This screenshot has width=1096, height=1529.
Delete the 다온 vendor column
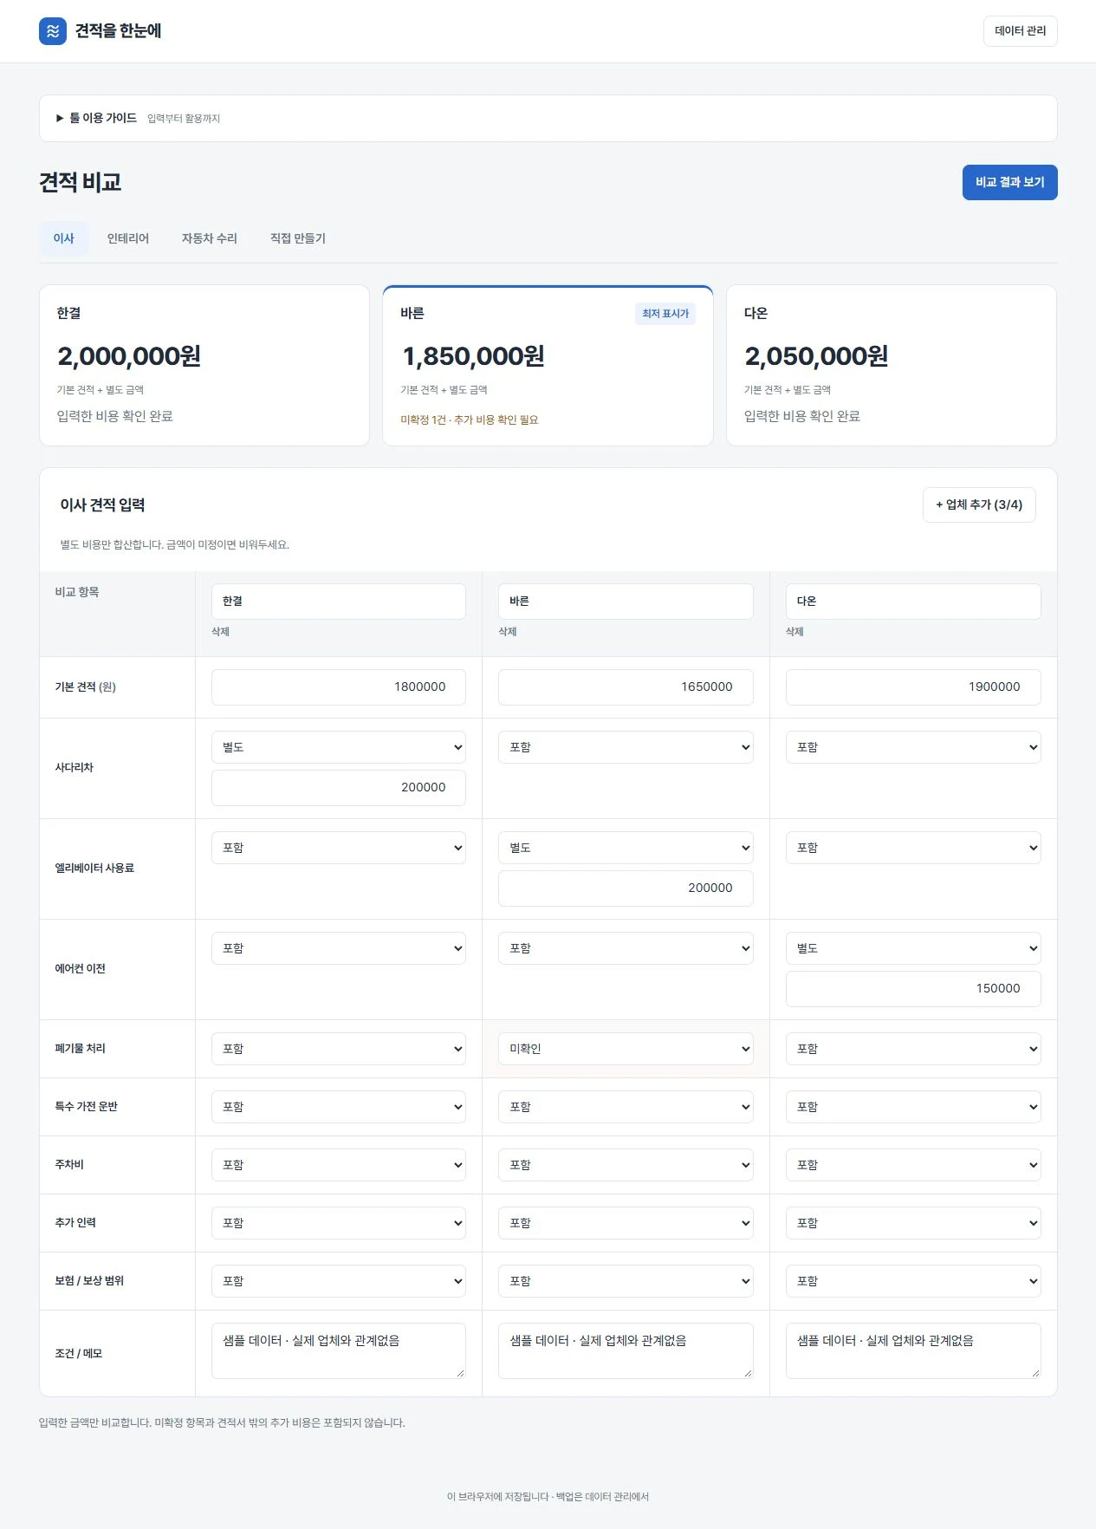pyautogui.click(x=794, y=632)
